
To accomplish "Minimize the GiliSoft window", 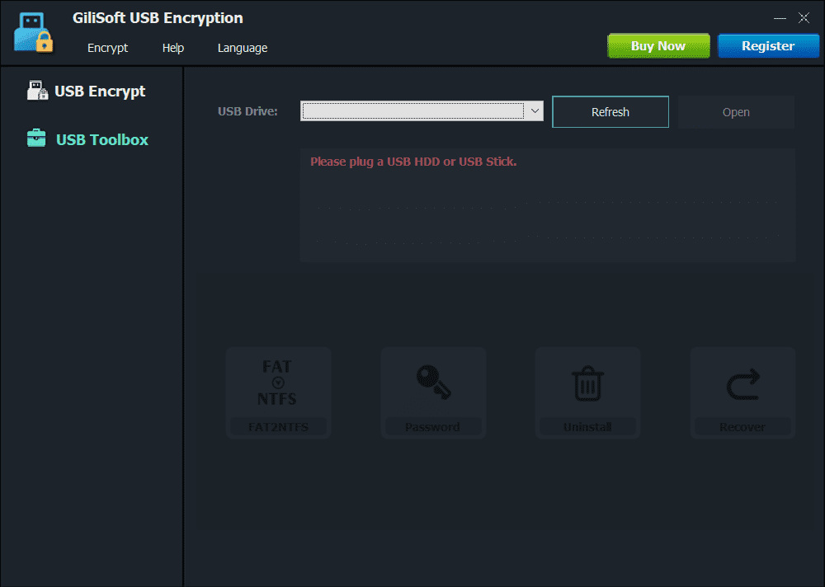I will [780, 18].
